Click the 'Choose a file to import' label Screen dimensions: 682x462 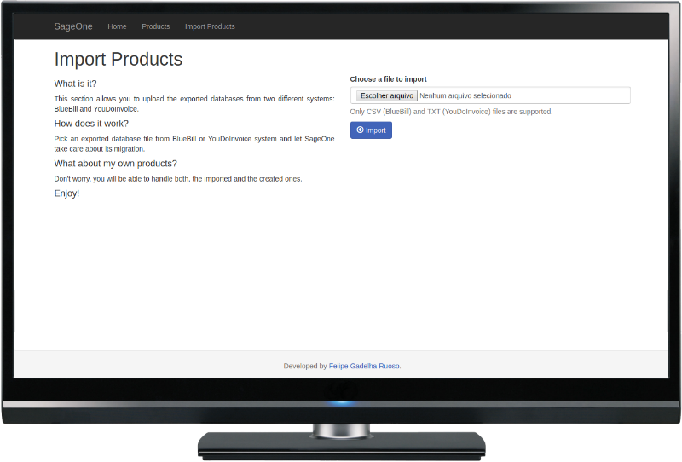coord(388,79)
